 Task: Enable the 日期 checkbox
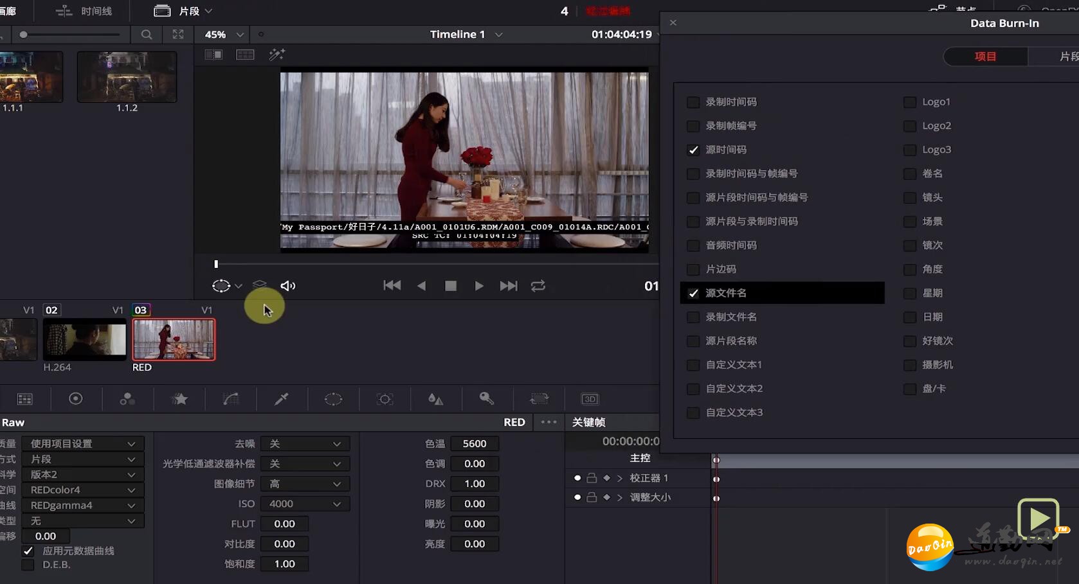[x=910, y=317]
